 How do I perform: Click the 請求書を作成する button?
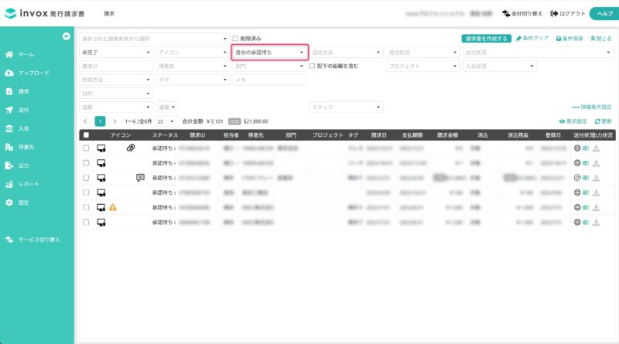(x=486, y=39)
